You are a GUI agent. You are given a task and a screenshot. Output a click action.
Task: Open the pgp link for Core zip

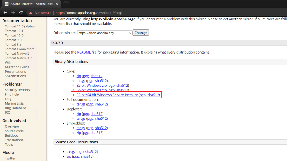pyautogui.click(x=86, y=76)
